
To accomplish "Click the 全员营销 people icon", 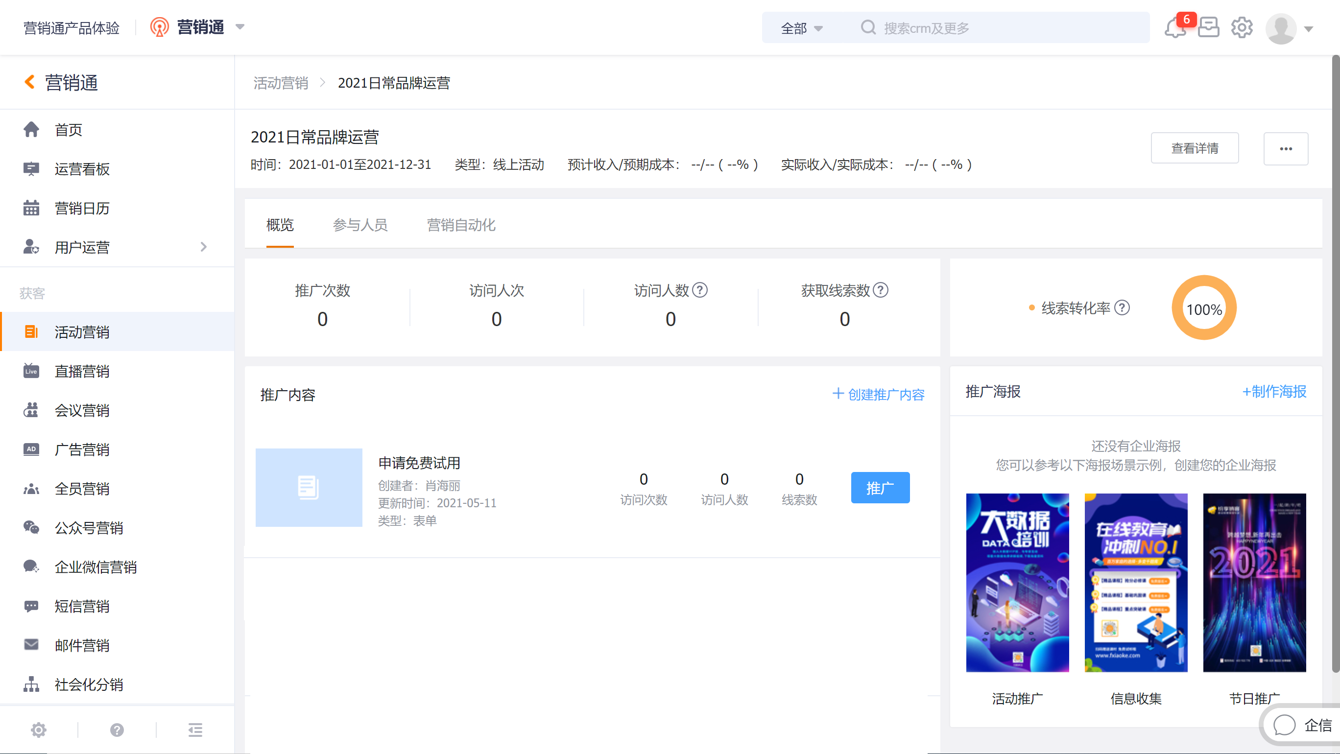I will pyautogui.click(x=31, y=489).
